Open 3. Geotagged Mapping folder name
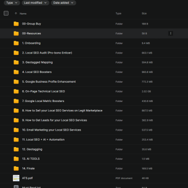The height and width of the screenshot is (188, 188). click(38, 63)
